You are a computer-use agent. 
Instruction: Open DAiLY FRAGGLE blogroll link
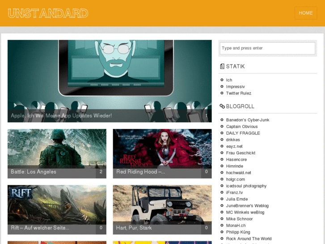[x=243, y=133]
